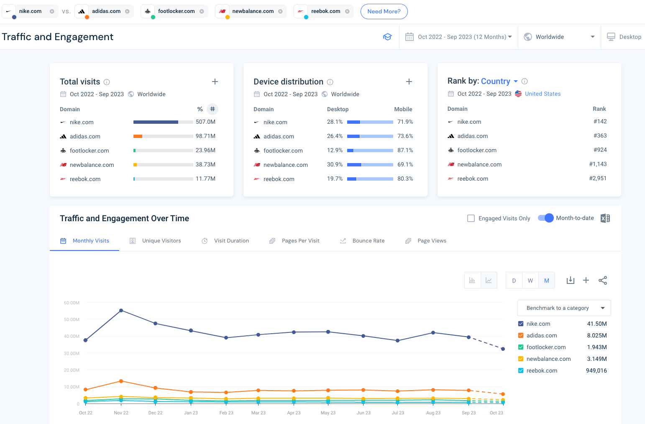Screen dimensions: 645x424
Task: Uncheck footlocker.com in the chart legend
Action: click(521, 347)
